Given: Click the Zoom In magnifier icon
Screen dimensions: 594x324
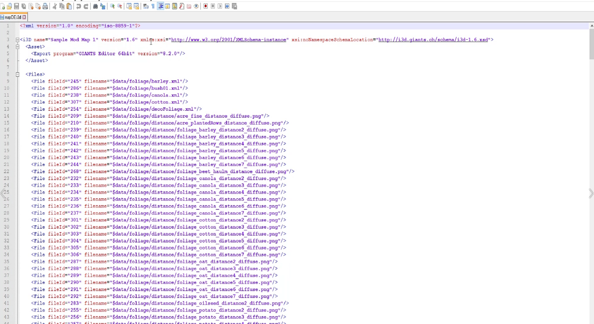Looking at the screenshot, I should (x=112, y=6).
